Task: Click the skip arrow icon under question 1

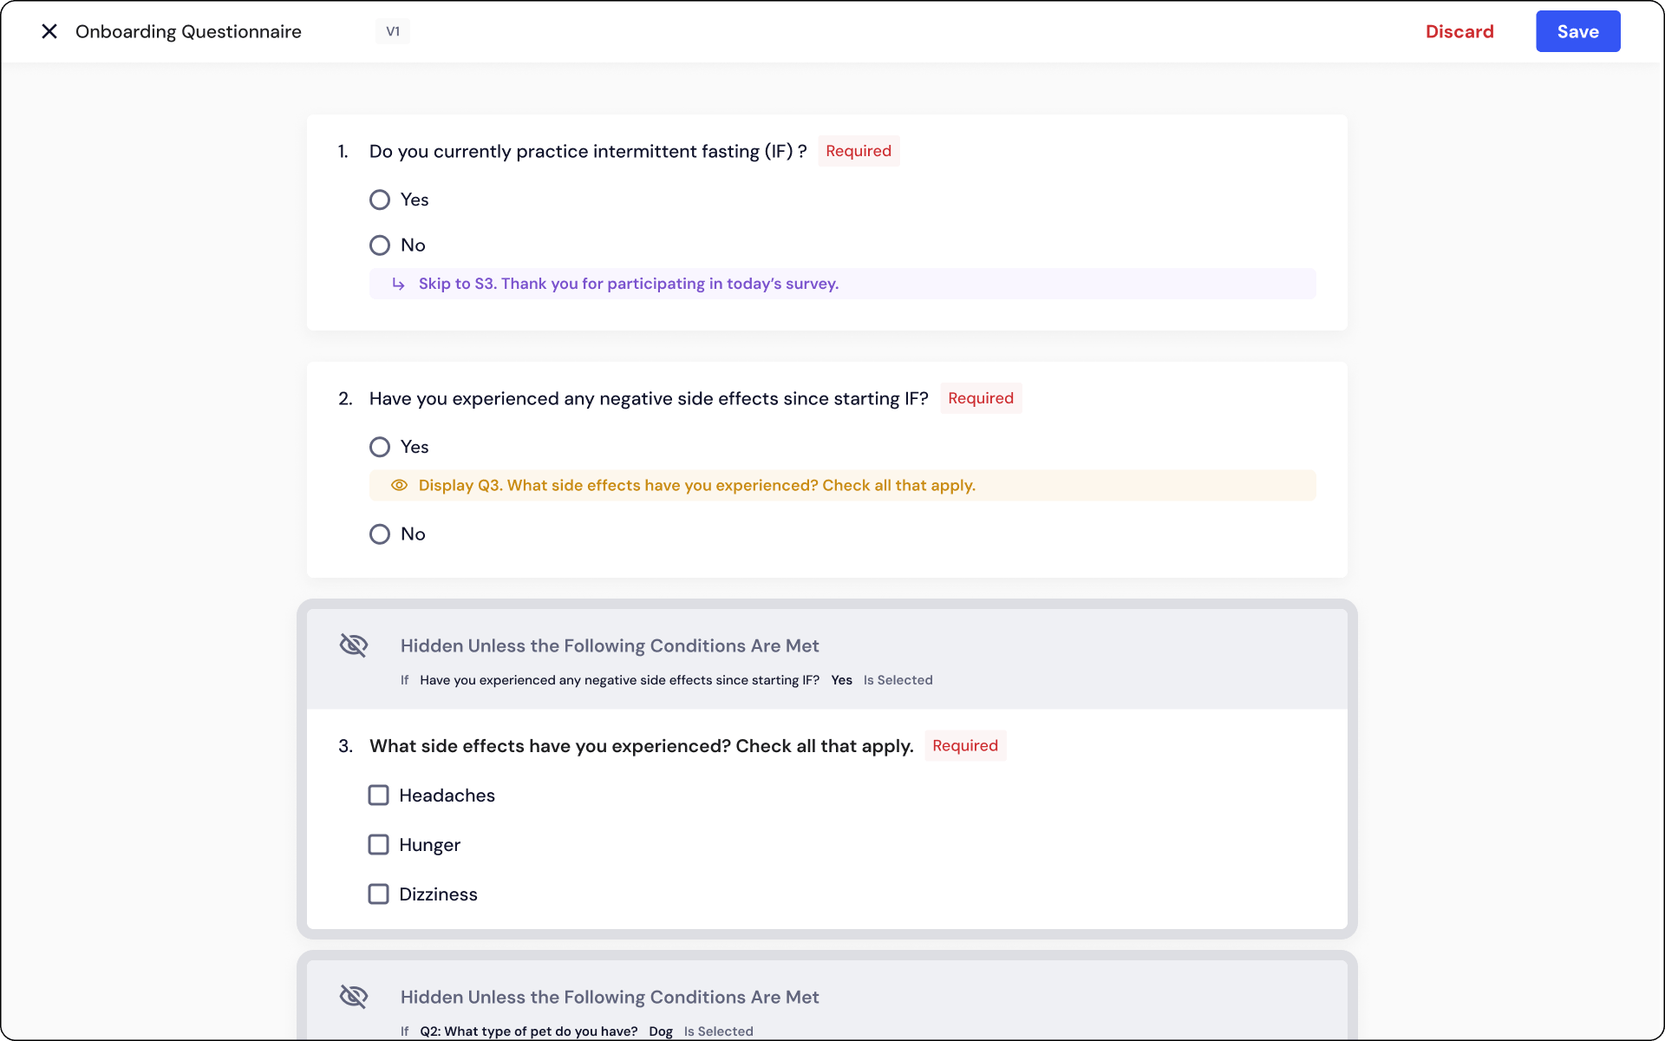Action: point(398,284)
